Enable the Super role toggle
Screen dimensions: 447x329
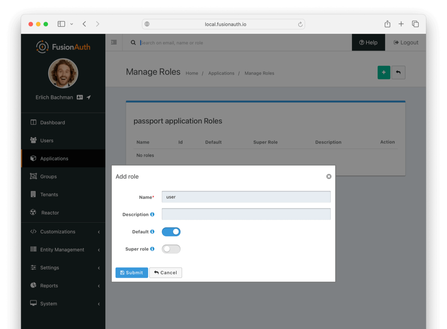(171, 249)
